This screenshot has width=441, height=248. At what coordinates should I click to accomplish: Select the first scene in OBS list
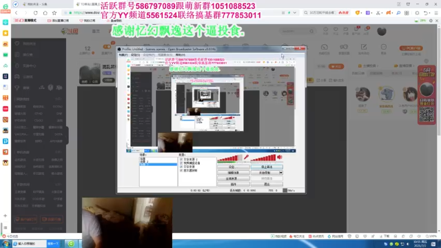pos(143,159)
